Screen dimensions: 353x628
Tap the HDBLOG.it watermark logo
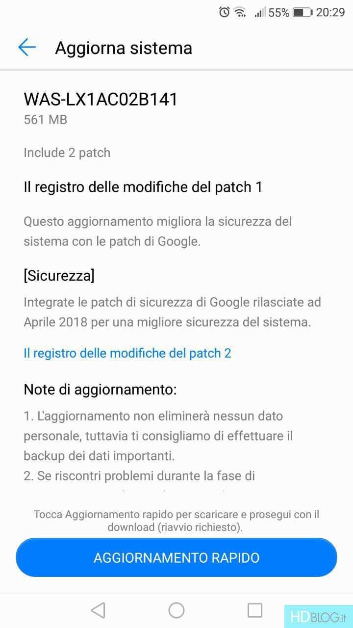point(319,616)
